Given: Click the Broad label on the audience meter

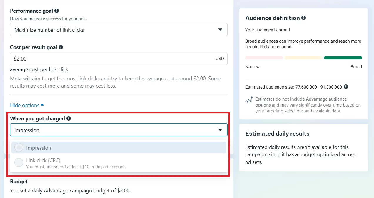Looking at the screenshot, I should tap(356, 67).
